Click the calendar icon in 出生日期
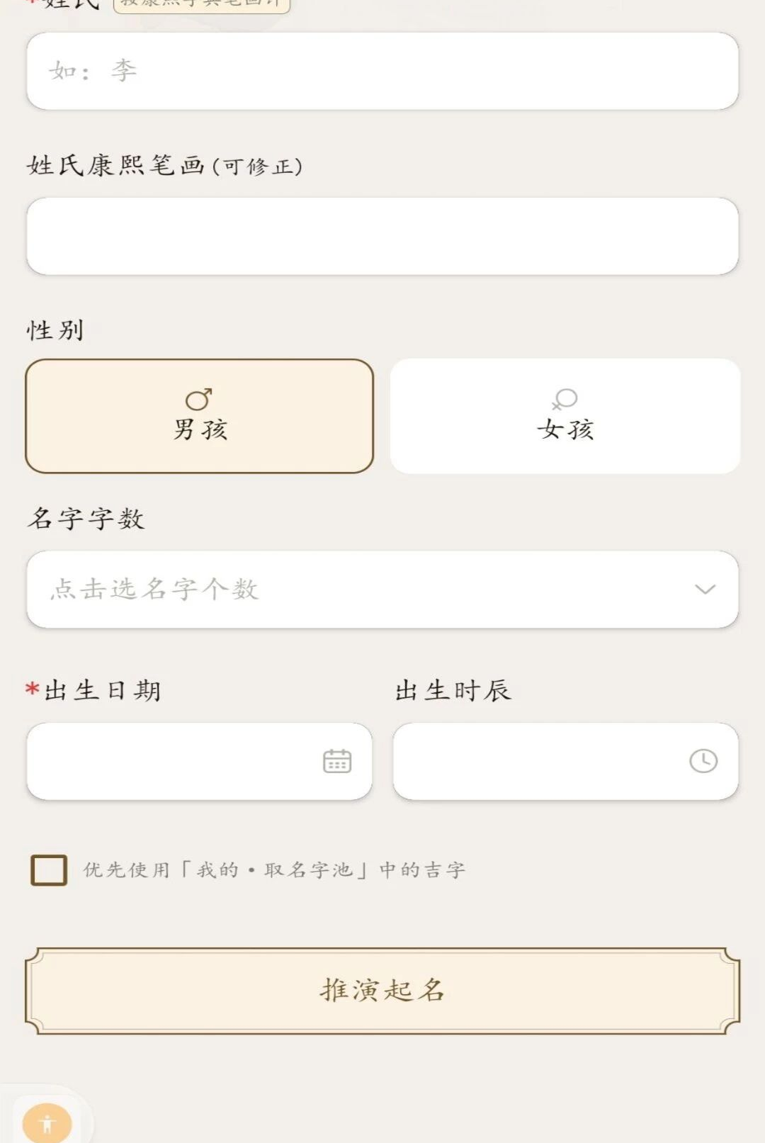 [x=337, y=761]
